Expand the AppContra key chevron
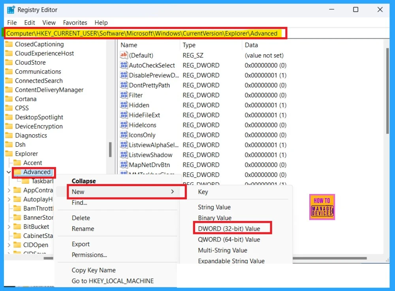 point(9,190)
